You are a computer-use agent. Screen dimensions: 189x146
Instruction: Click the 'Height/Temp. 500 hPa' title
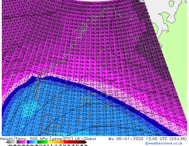[24, 139]
